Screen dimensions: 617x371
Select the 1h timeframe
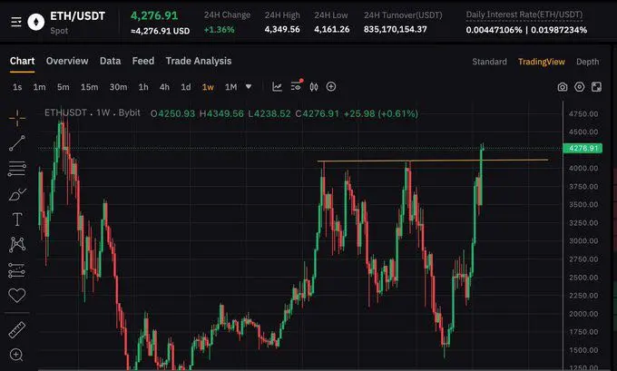tap(143, 87)
